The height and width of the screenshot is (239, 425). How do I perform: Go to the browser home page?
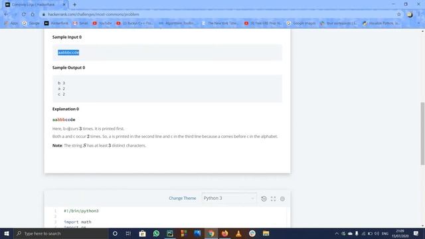(33, 15)
